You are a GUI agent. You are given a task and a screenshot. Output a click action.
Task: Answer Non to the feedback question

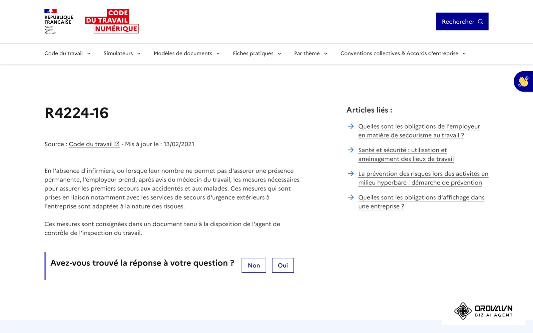click(254, 265)
